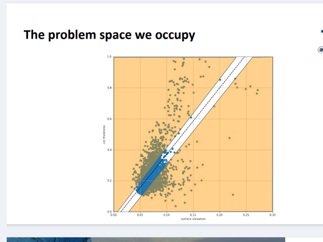Click the 0.6 y-axis tick label
The height and width of the screenshot is (242, 323).
(x=109, y=119)
